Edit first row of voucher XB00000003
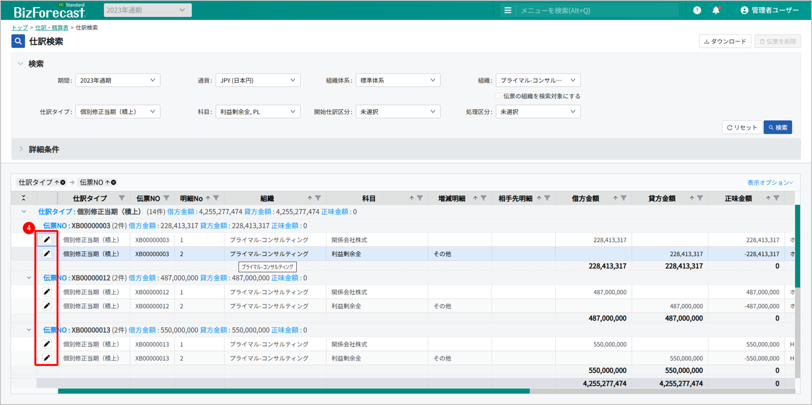 pyautogui.click(x=47, y=240)
